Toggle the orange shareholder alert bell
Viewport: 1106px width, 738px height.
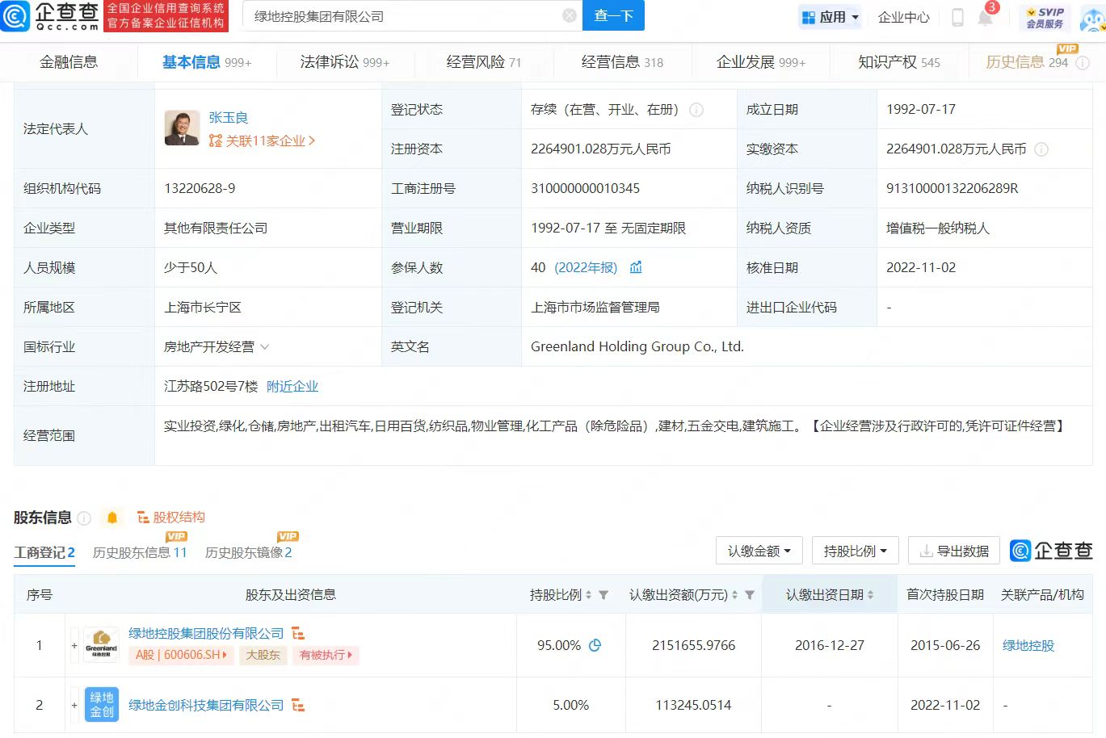click(112, 518)
